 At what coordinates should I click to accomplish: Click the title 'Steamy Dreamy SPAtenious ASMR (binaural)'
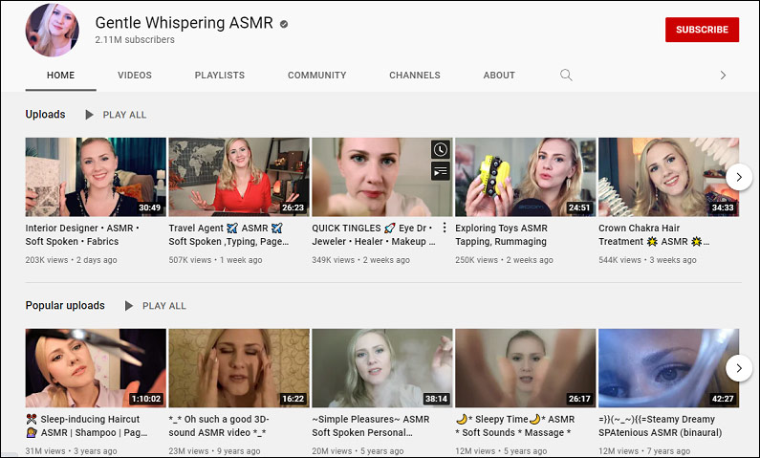661,425
